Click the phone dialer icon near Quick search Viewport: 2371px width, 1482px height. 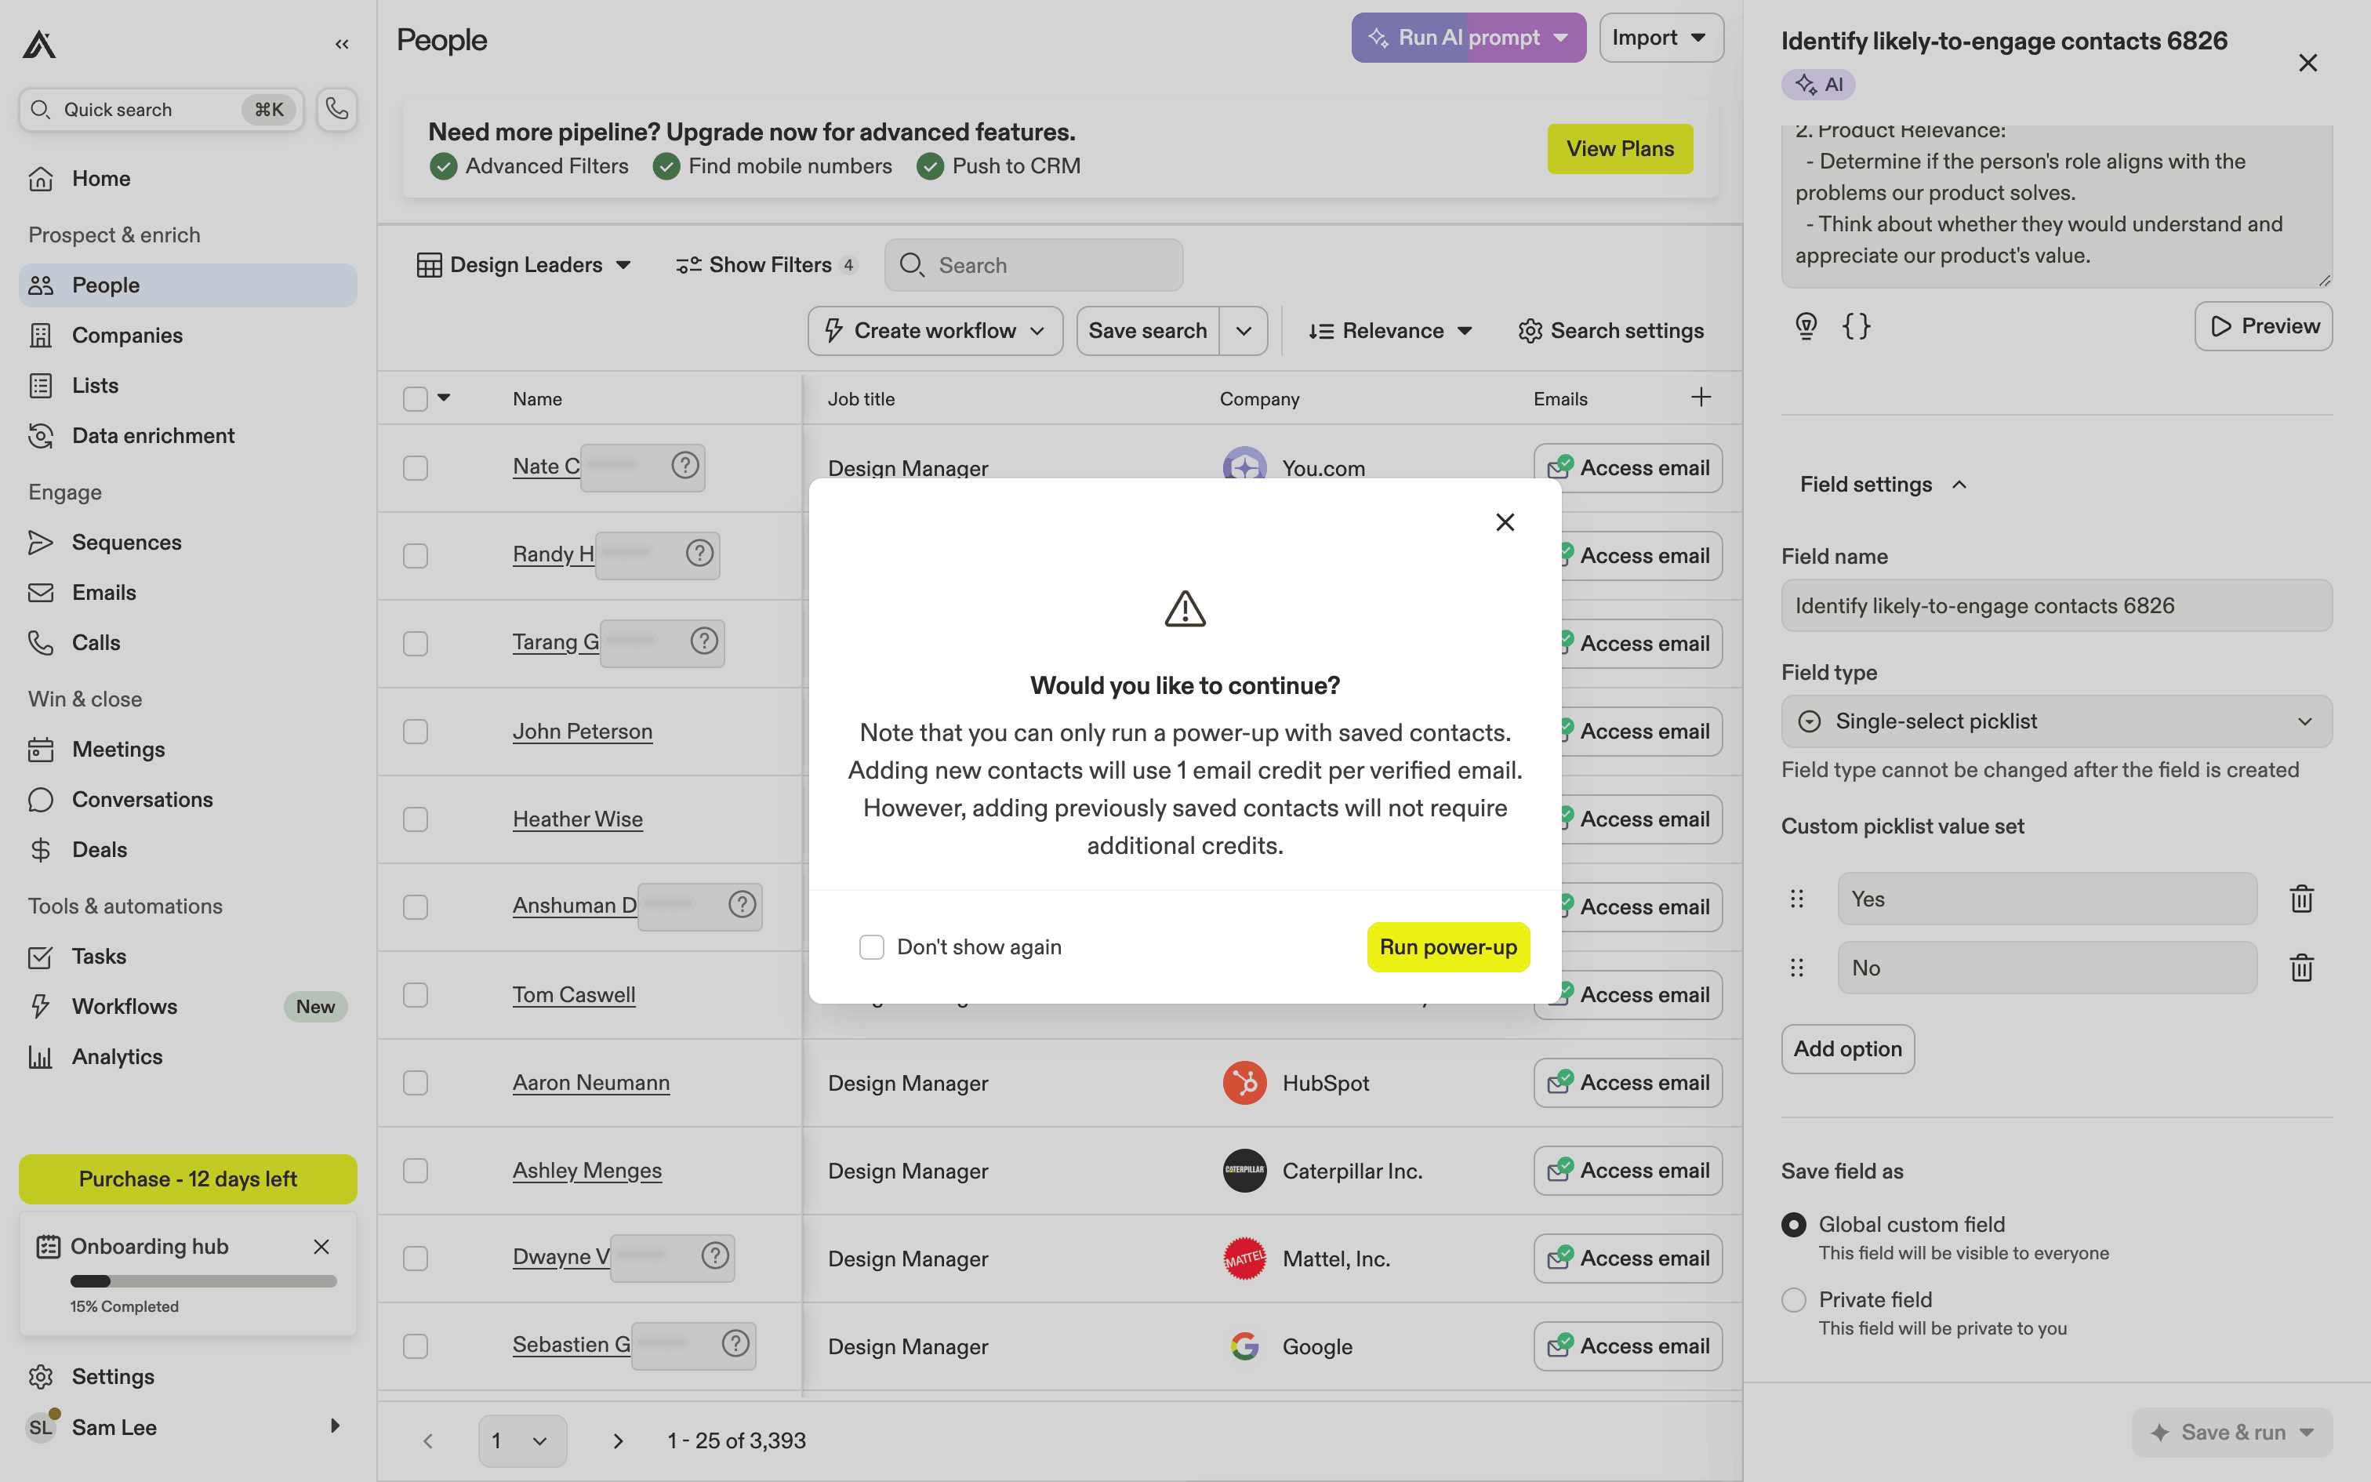coord(336,109)
